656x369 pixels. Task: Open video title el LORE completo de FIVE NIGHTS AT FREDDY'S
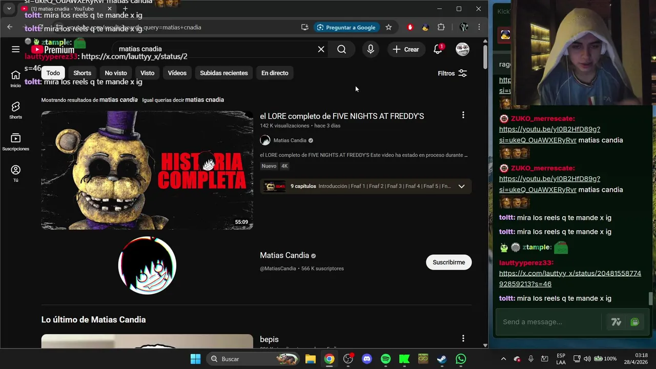[x=342, y=116]
